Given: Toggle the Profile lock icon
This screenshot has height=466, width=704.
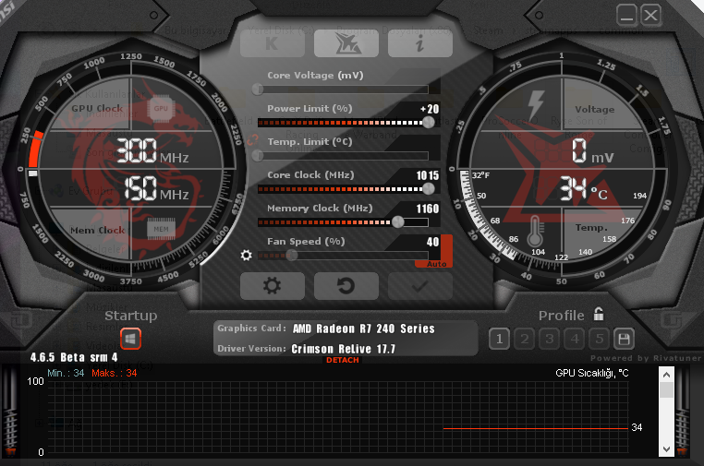Looking at the screenshot, I should tap(599, 314).
